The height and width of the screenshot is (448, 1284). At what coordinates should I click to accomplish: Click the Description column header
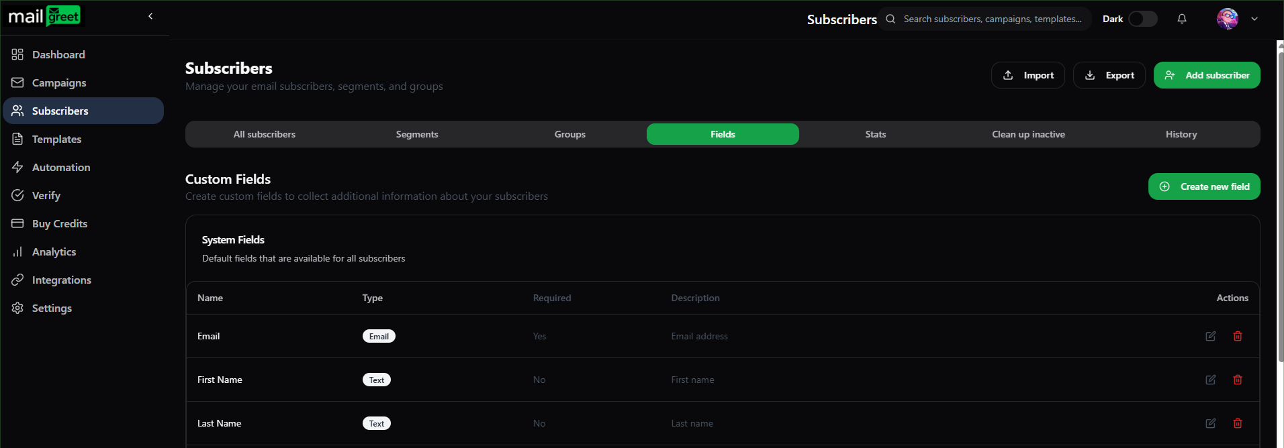click(695, 298)
